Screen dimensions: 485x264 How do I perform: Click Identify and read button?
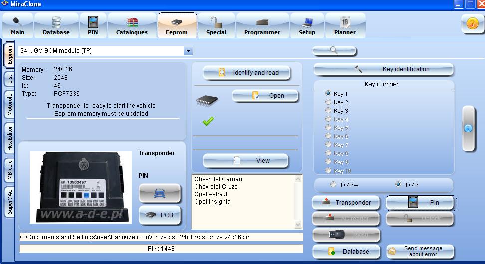pyautogui.click(x=246, y=73)
